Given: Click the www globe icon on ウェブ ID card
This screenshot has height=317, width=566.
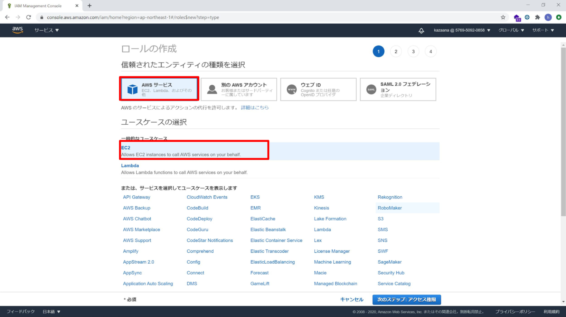Looking at the screenshot, I should pyautogui.click(x=291, y=88).
